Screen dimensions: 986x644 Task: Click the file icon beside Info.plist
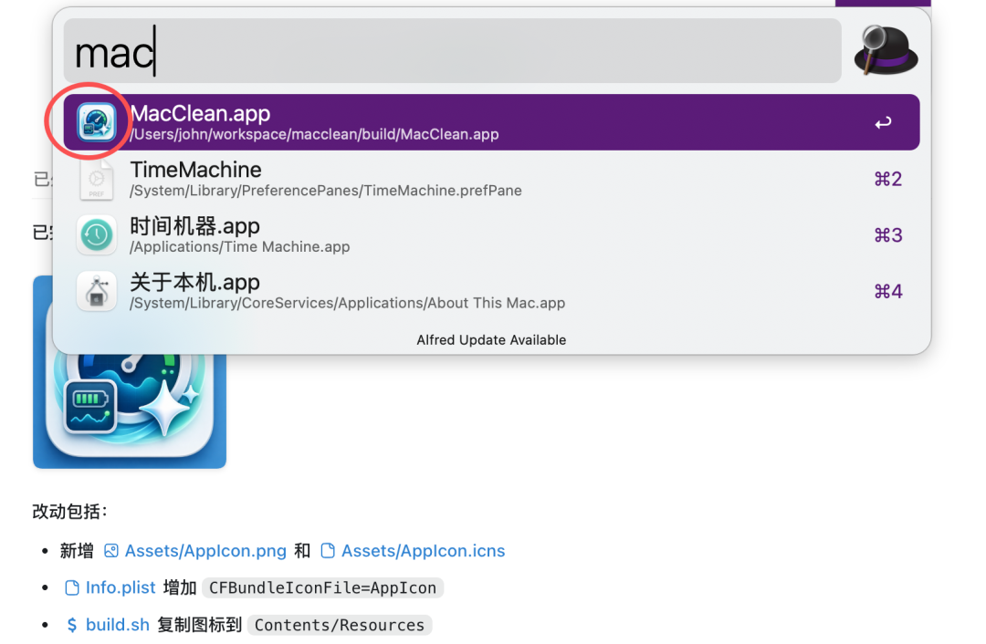72,587
